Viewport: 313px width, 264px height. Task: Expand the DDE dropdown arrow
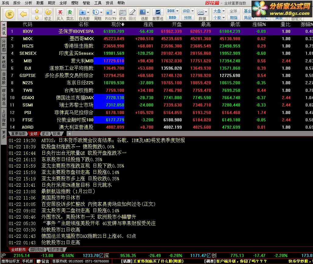(177, 11)
